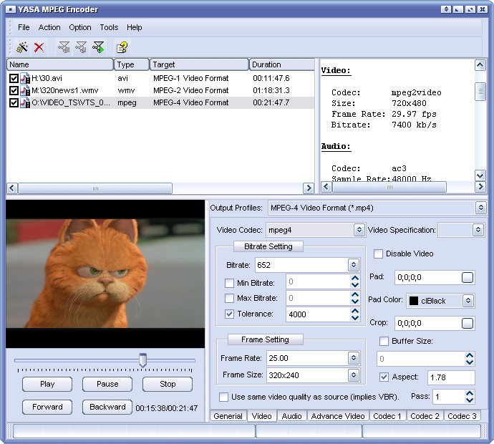Image resolution: width=494 pixels, height=444 pixels.
Task: Click the Backward button
Action: tap(107, 407)
